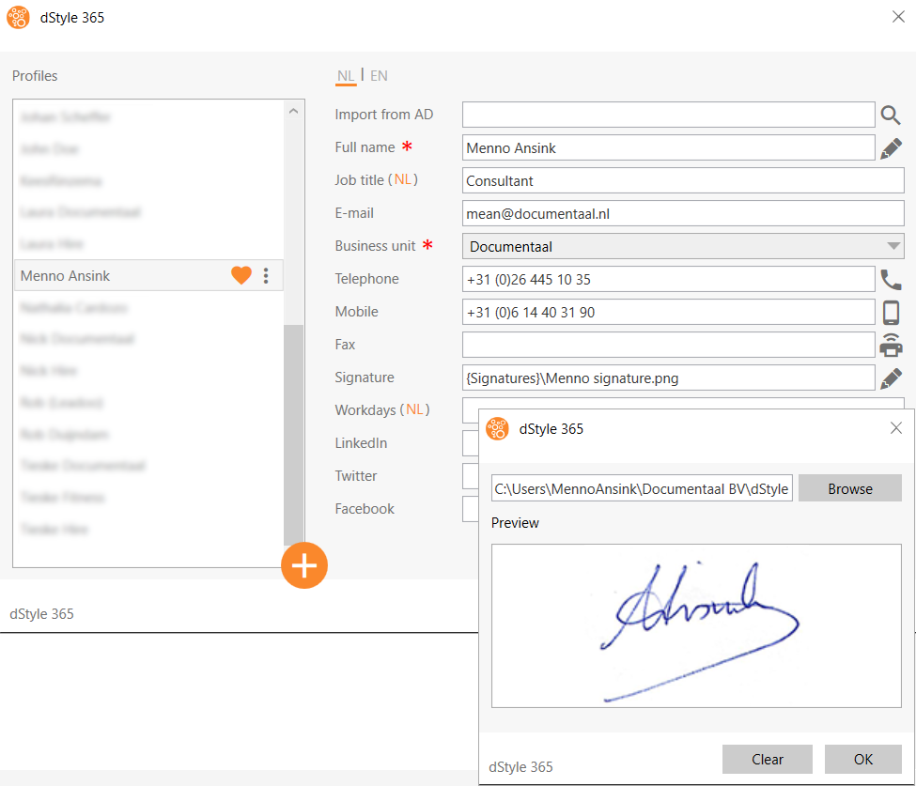Image resolution: width=916 pixels, height=786 pixels.
Task: Click the Signature path field
Action: [668, 378]
